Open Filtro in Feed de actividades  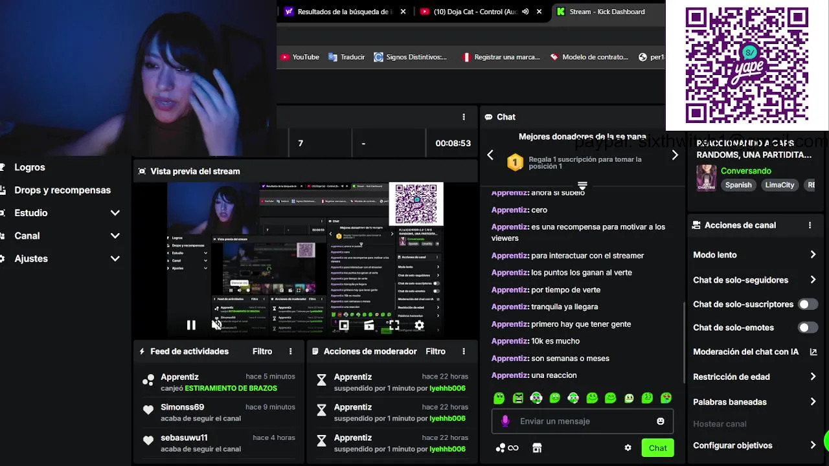262,351
